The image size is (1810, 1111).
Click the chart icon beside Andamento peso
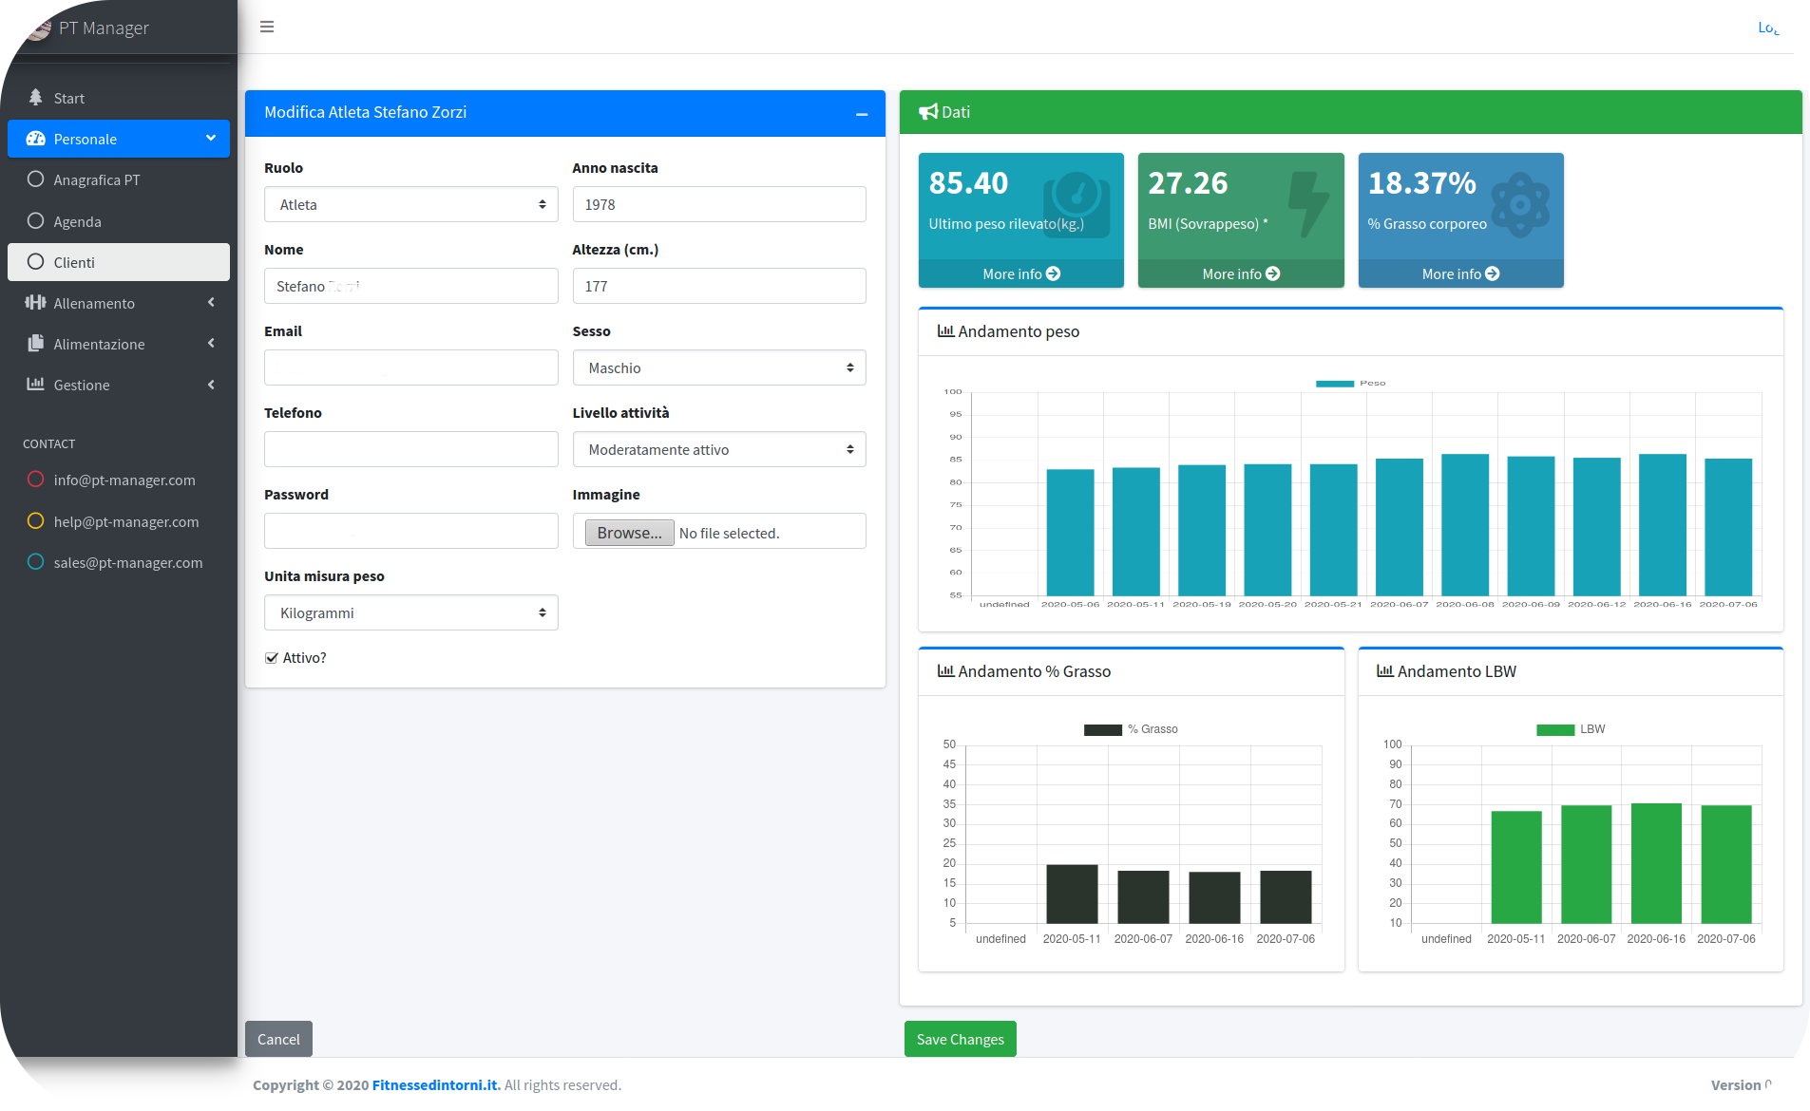click(945, 331)
